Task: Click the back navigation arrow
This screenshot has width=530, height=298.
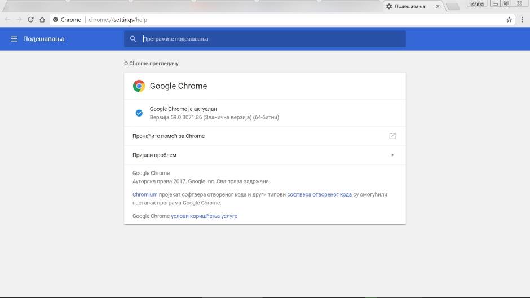Action: coord(7,20)
